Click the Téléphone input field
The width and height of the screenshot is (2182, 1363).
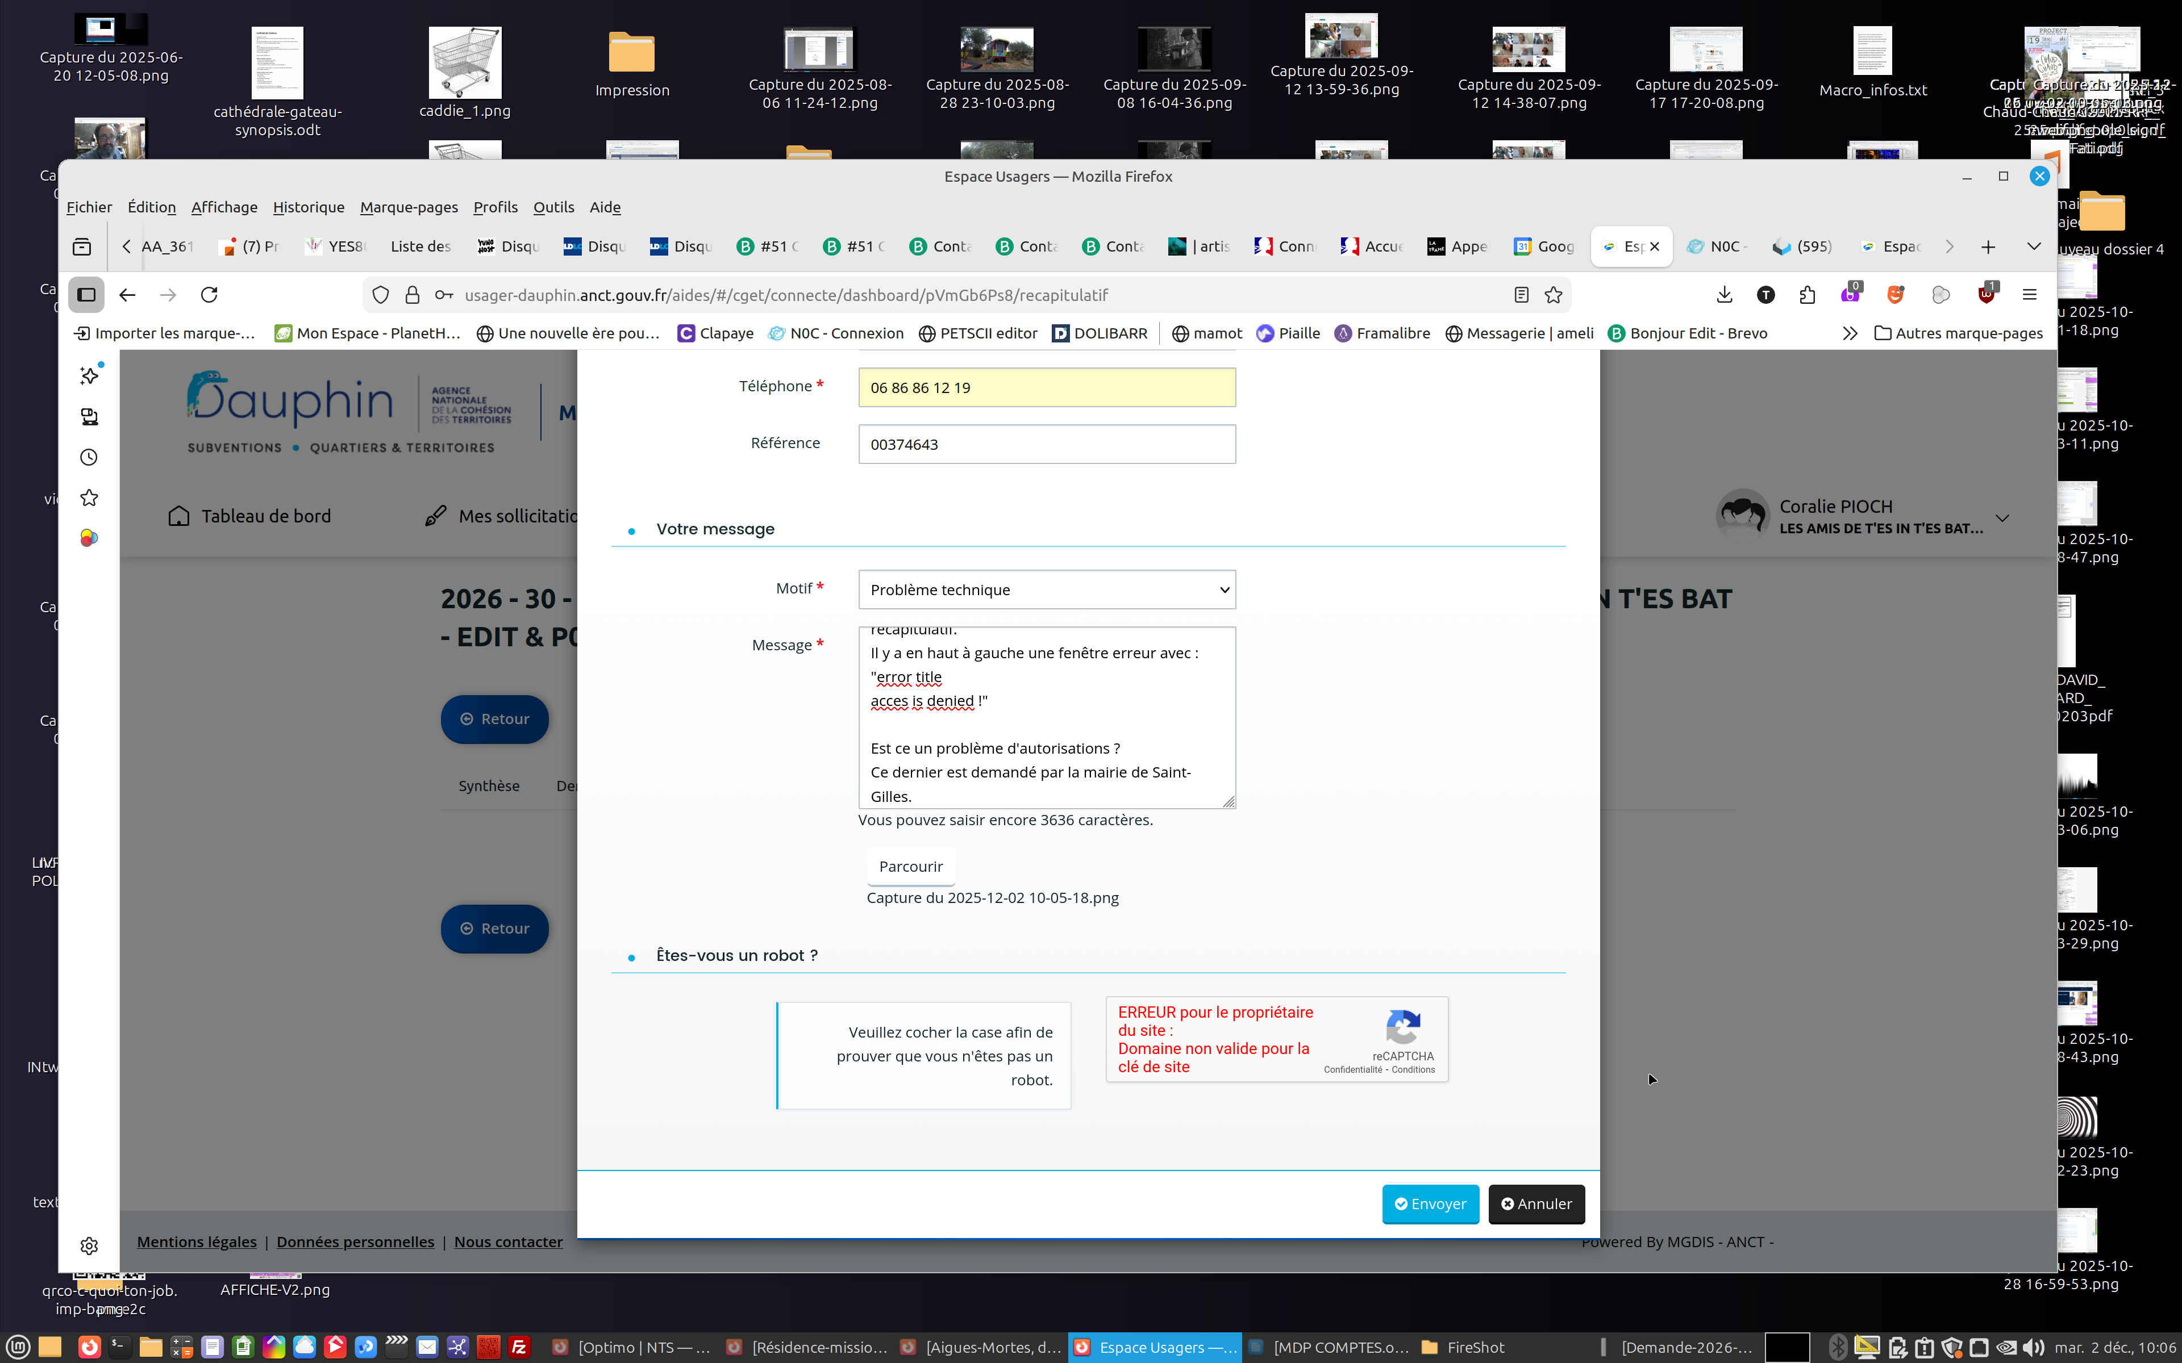pos(1046,388)
